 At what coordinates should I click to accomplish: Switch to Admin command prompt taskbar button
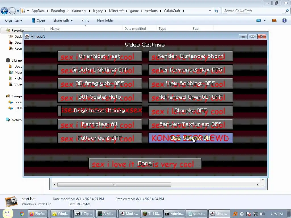click(x=174, y=214)
